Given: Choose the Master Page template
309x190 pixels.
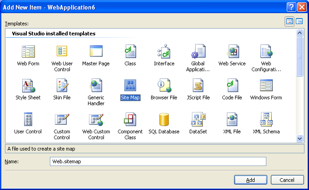Looking at the screenshot, I should [96, 51].
